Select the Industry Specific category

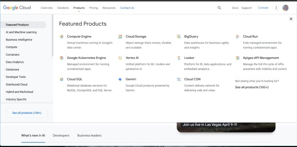click(16, 99)
